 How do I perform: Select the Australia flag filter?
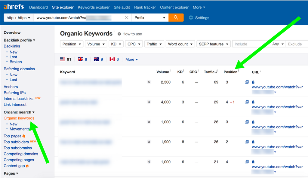click(x=96, y=60)
